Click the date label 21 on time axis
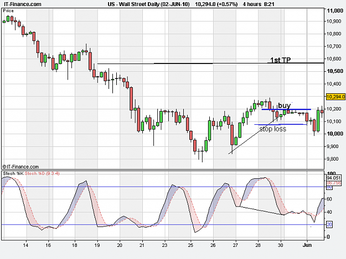 tap(142, 245)
